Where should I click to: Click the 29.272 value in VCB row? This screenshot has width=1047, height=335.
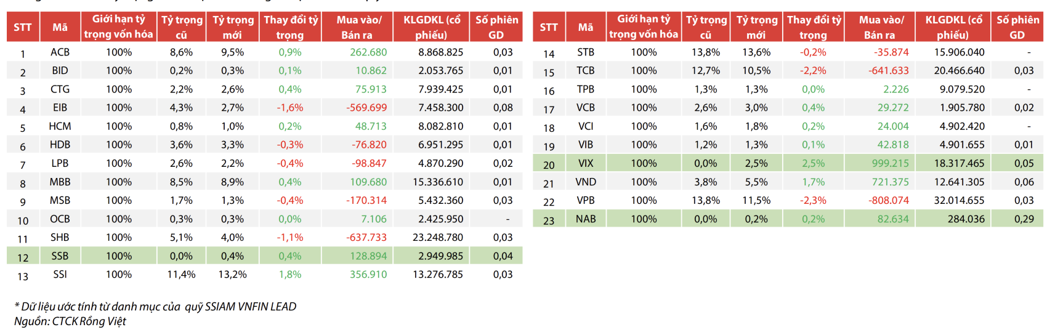point(893,108)
